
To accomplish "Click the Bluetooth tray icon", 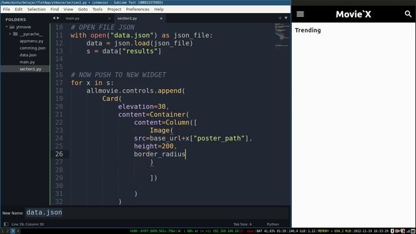I will 393,231.
